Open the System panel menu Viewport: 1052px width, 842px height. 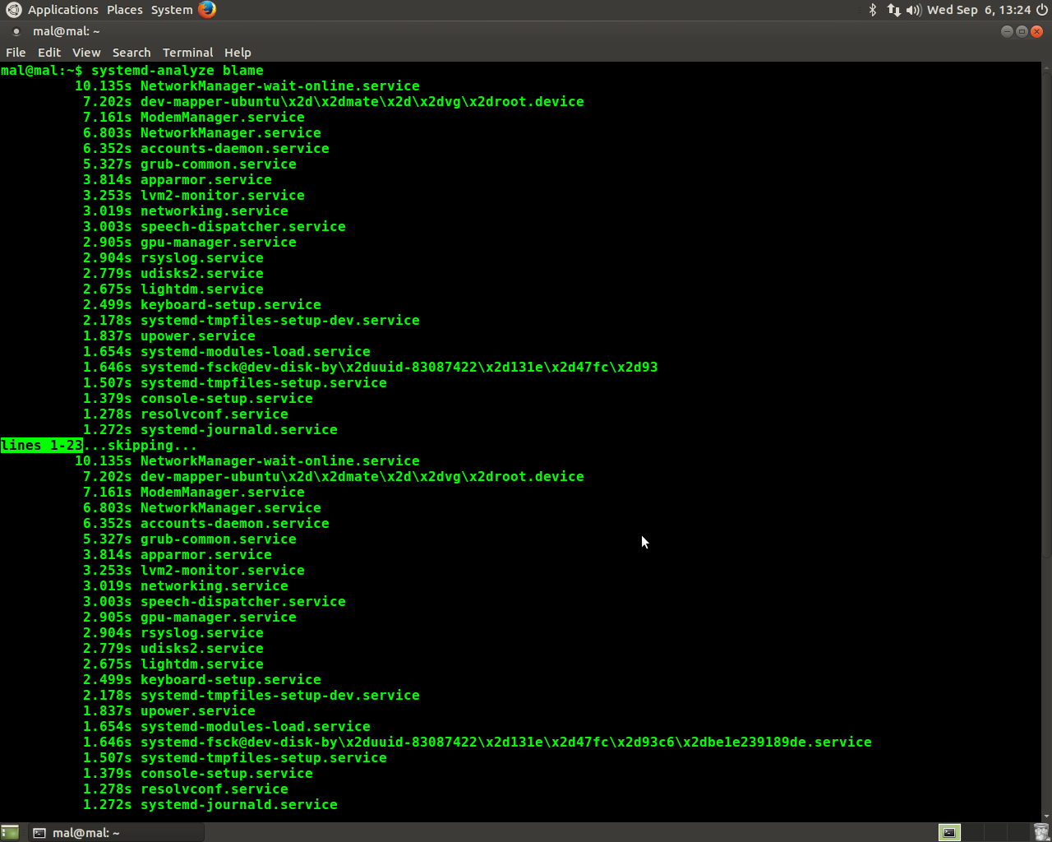pos(172,10)
